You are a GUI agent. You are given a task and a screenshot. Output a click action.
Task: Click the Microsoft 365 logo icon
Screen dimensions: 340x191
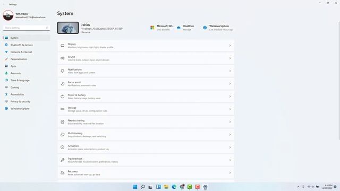pyautogui.click(x=152, y=28)
